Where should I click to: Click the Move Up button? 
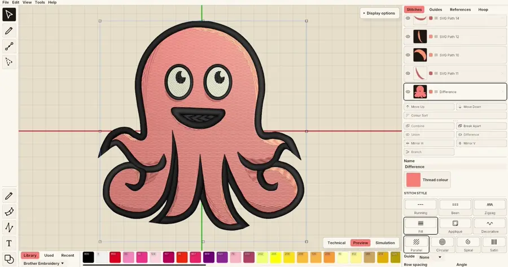point(429,107)
